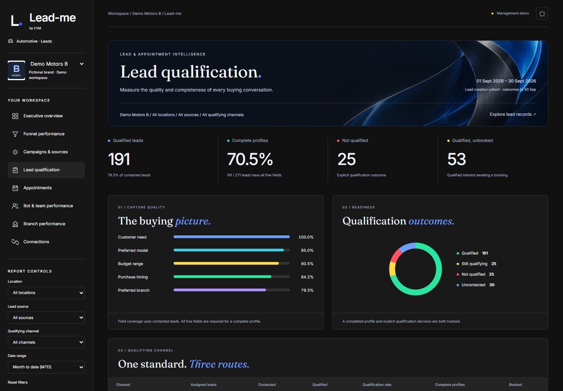Click the 79.3% Preferred branch value
This screenshot has width=563, height=391.
307,291
